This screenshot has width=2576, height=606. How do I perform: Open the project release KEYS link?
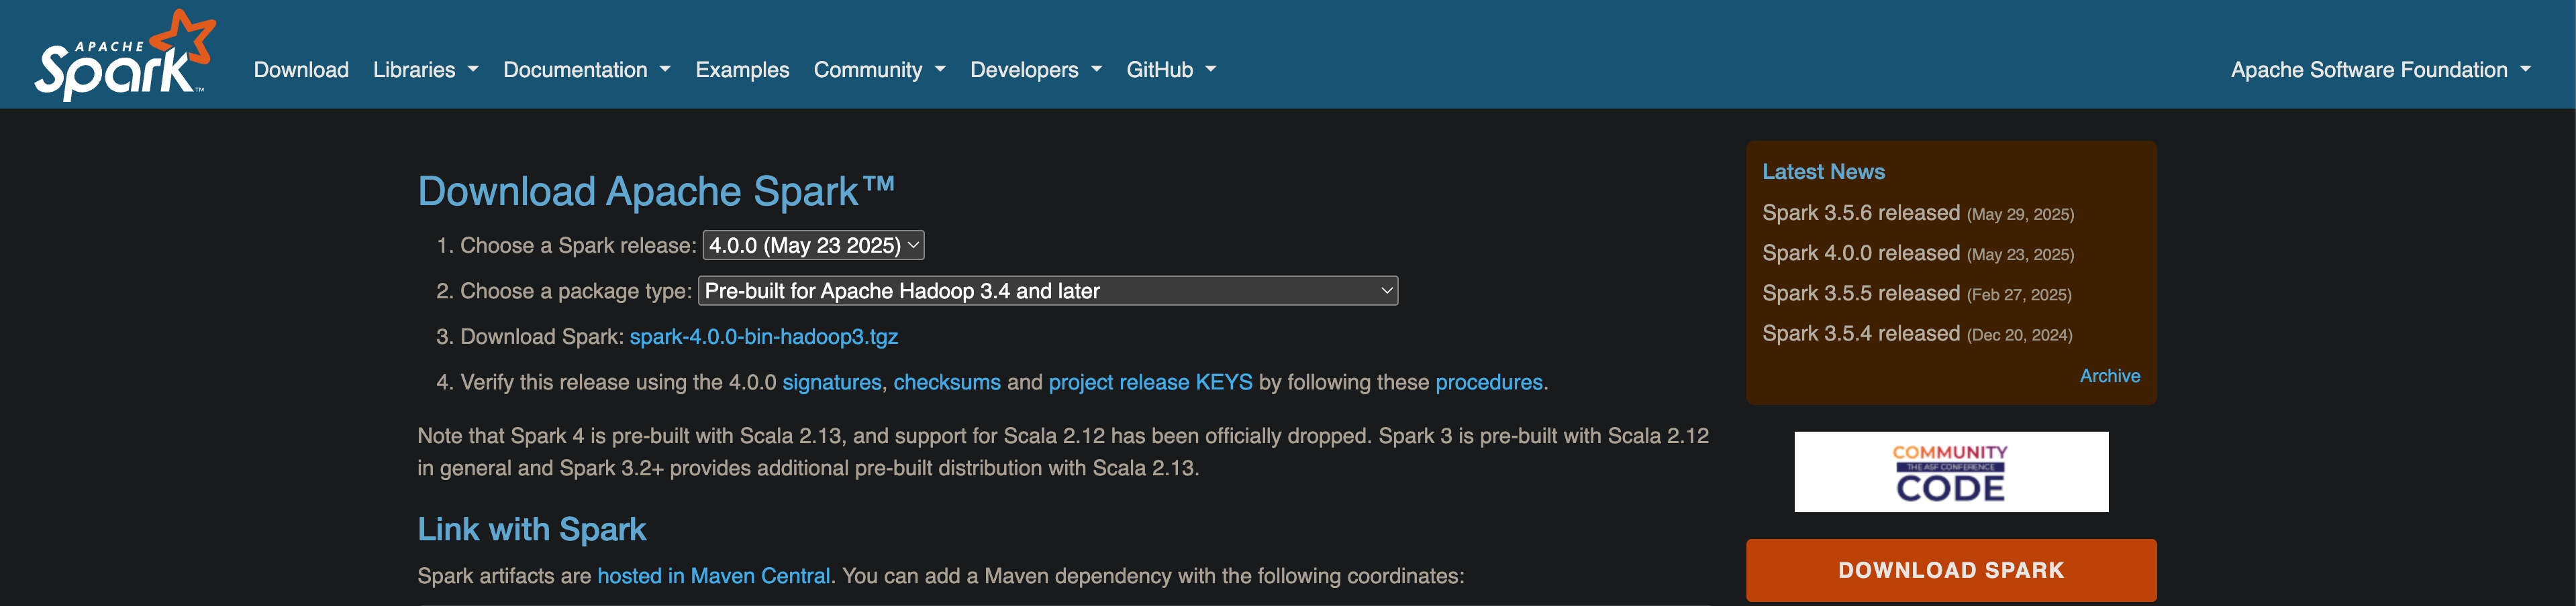[1150, 382]
